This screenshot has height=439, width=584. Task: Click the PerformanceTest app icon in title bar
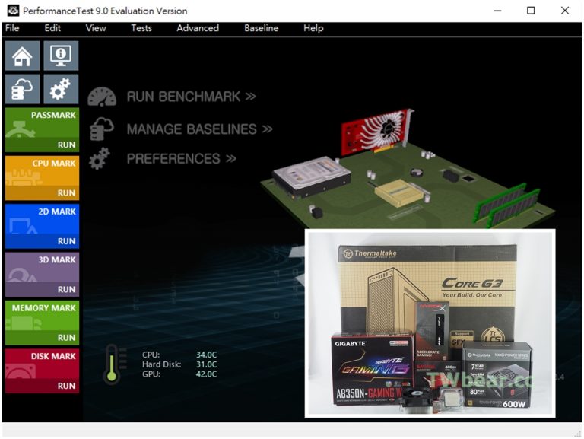[13, 11]
